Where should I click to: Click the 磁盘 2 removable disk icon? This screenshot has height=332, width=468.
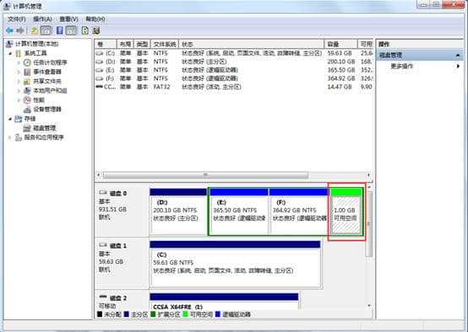click(103, 297)
